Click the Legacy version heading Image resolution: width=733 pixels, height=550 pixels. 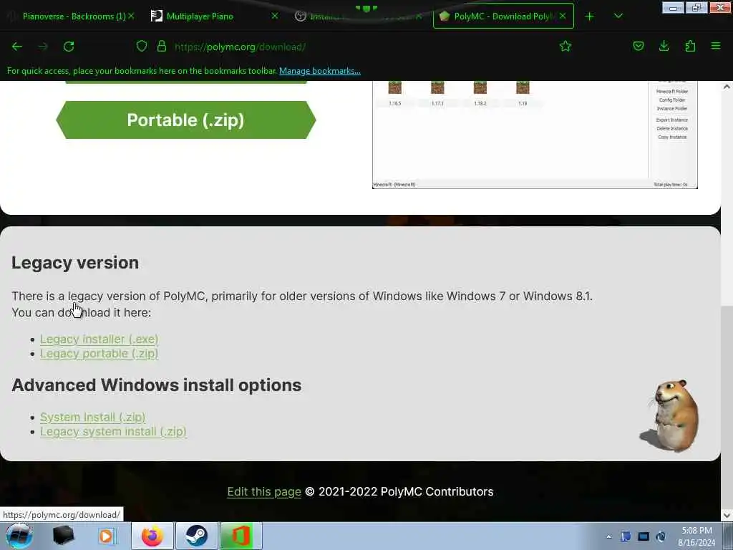(75, 263)
